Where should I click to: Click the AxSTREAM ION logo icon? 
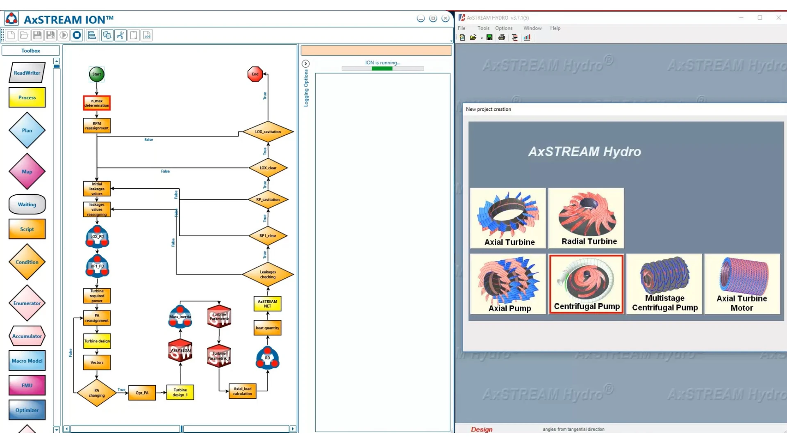pyautogui.click(x=11, y=18)
